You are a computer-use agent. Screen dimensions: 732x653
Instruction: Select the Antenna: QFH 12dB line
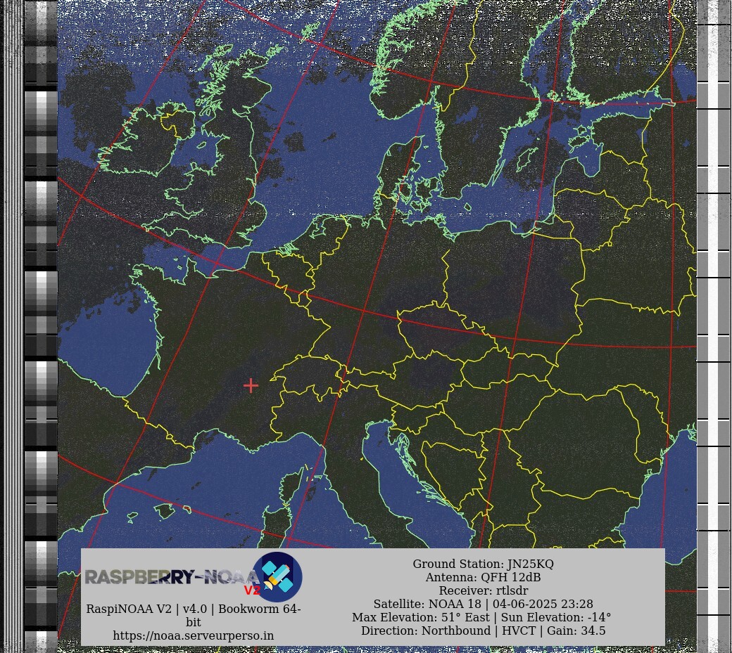coord(483,578)
